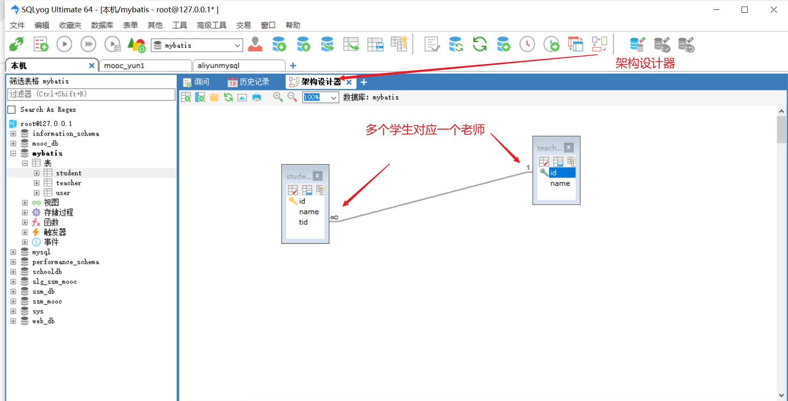Expand the 视图 views node

point(25,203)
